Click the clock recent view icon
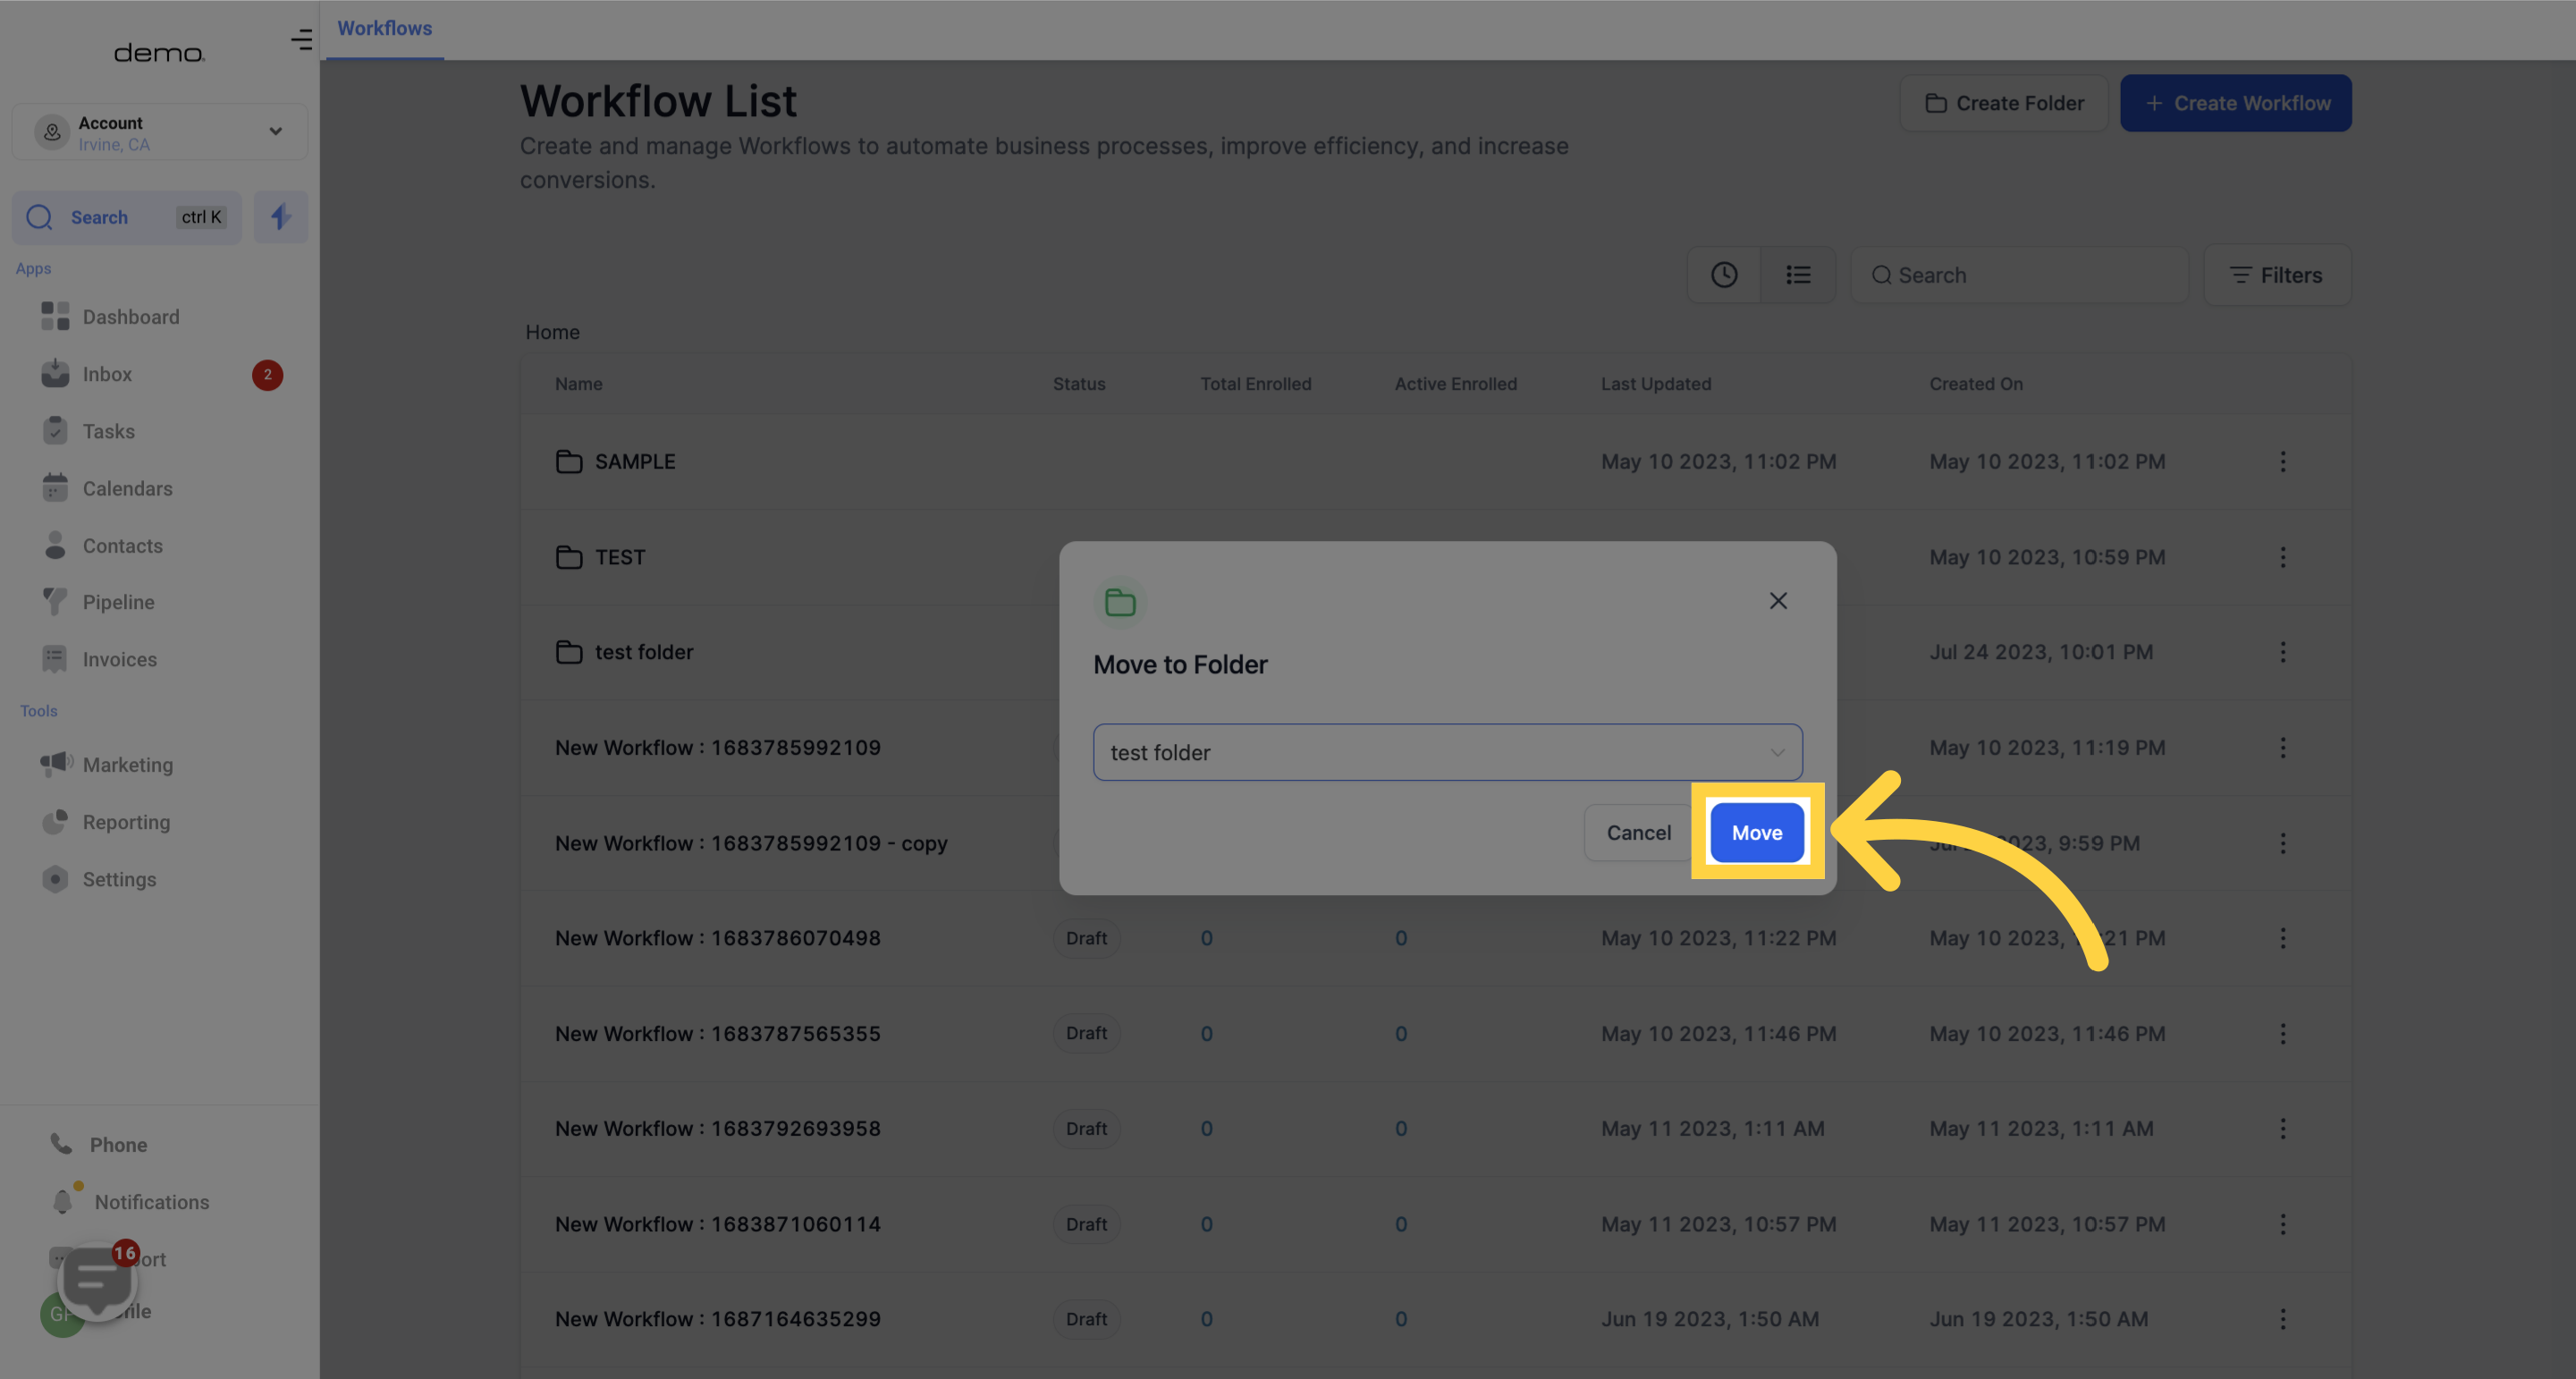The image size is (2576, 1379). [1724, 275]
